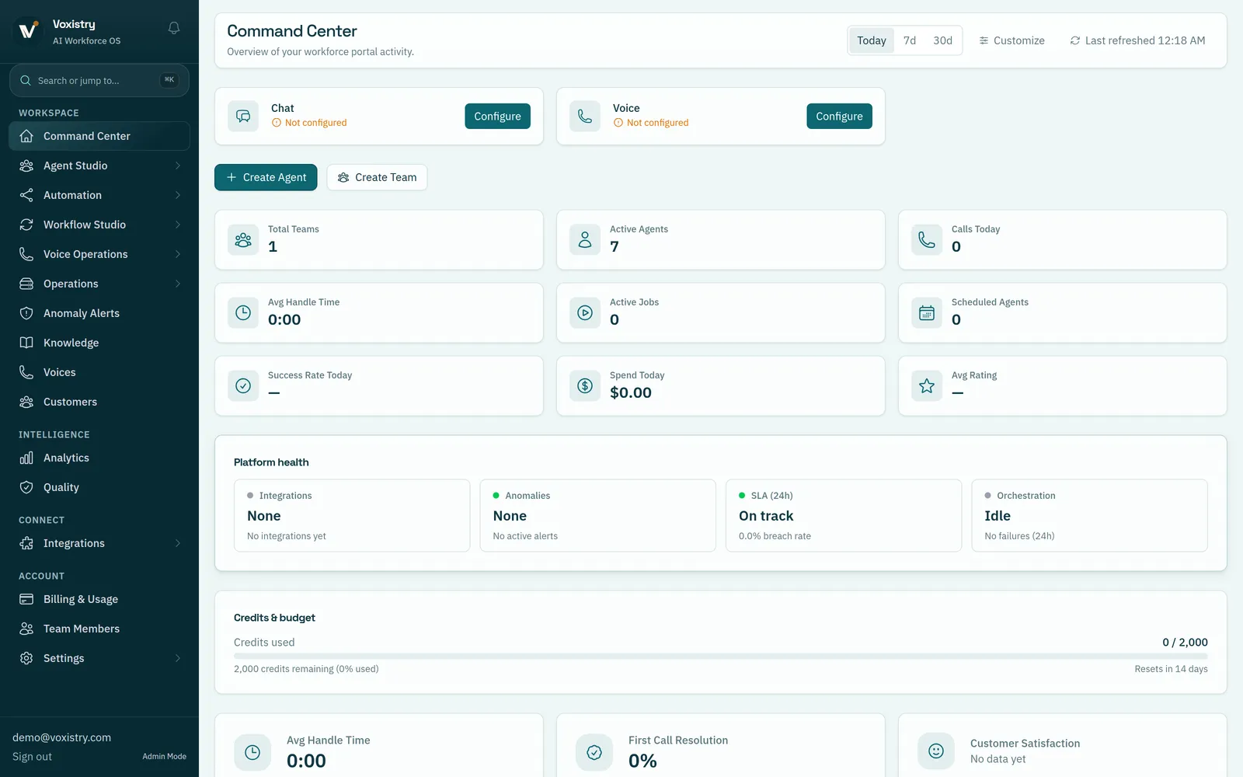Click the Search or jump to field
Image resolution: width=1243 pixels, height=777 pixels.
click(99, 81)
